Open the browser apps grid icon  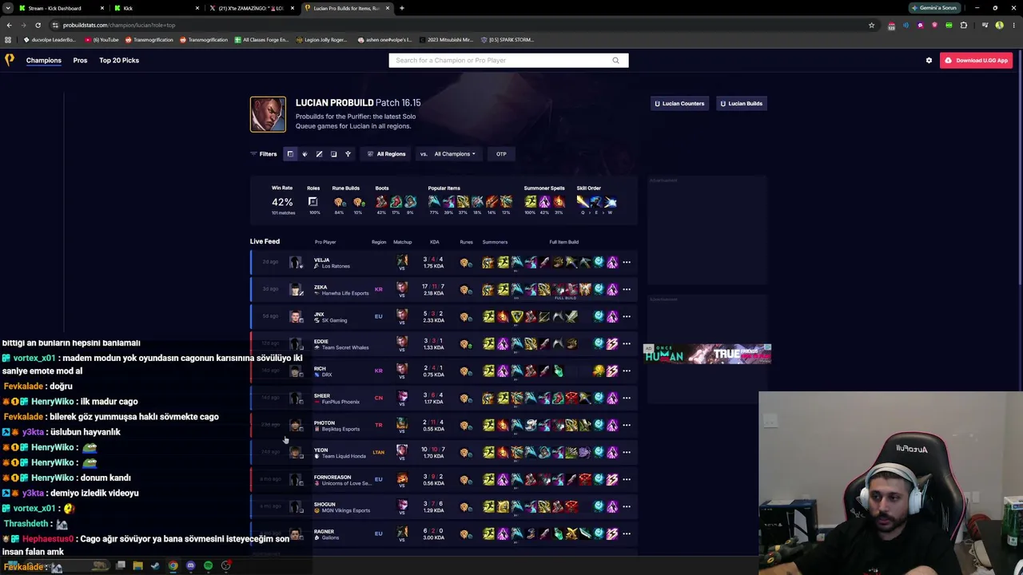point(9,39)
